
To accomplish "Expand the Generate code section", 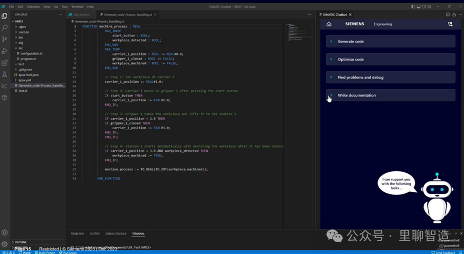I will [x=391, y=41].
